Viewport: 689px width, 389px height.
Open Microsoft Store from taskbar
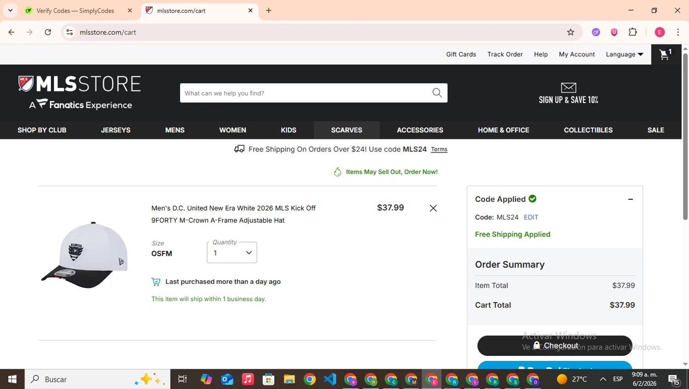click(268, 379)
